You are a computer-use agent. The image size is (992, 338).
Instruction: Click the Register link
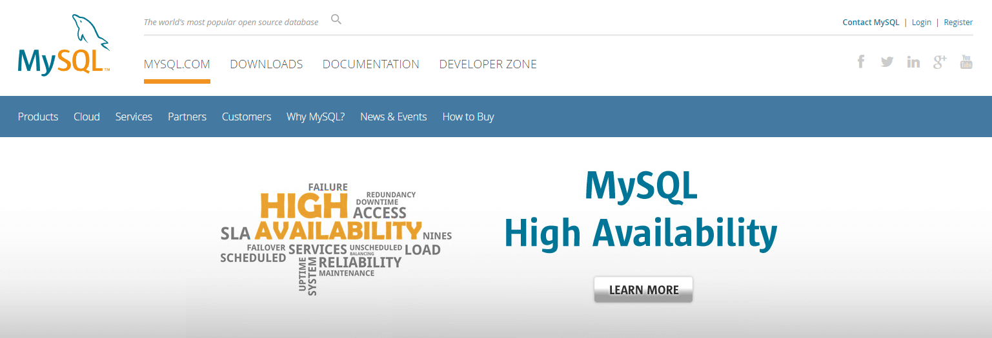coord(958,22)
